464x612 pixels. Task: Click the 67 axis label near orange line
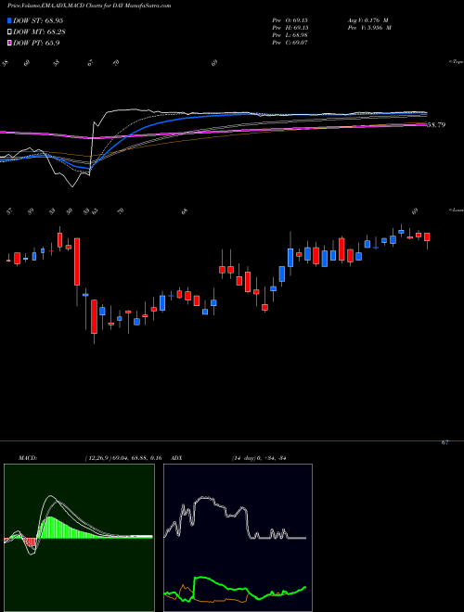445,442
